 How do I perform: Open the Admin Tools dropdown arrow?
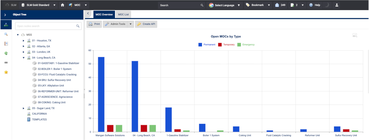click(130, 24)
